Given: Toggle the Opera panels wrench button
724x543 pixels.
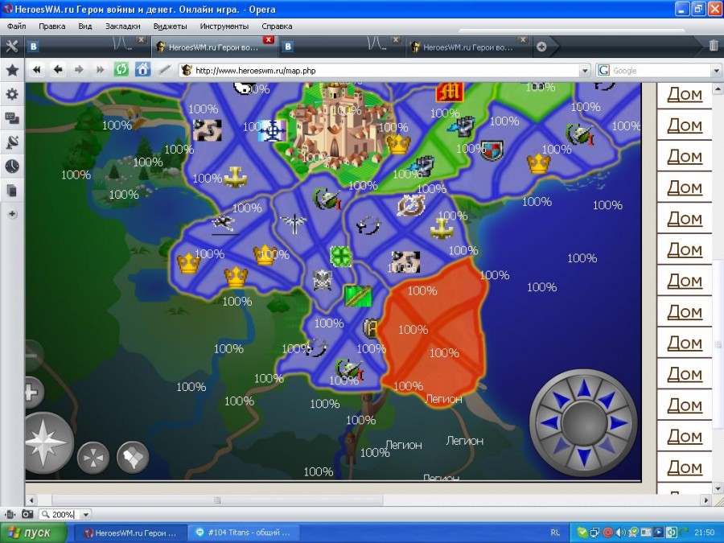Looking at the screenshot, I should (12, 46).
